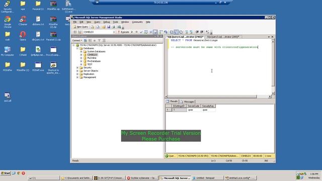Click the Object Explorer stop icon
Image resolution: width=322 pixels, height=181 pixels.
coord(95,40)
